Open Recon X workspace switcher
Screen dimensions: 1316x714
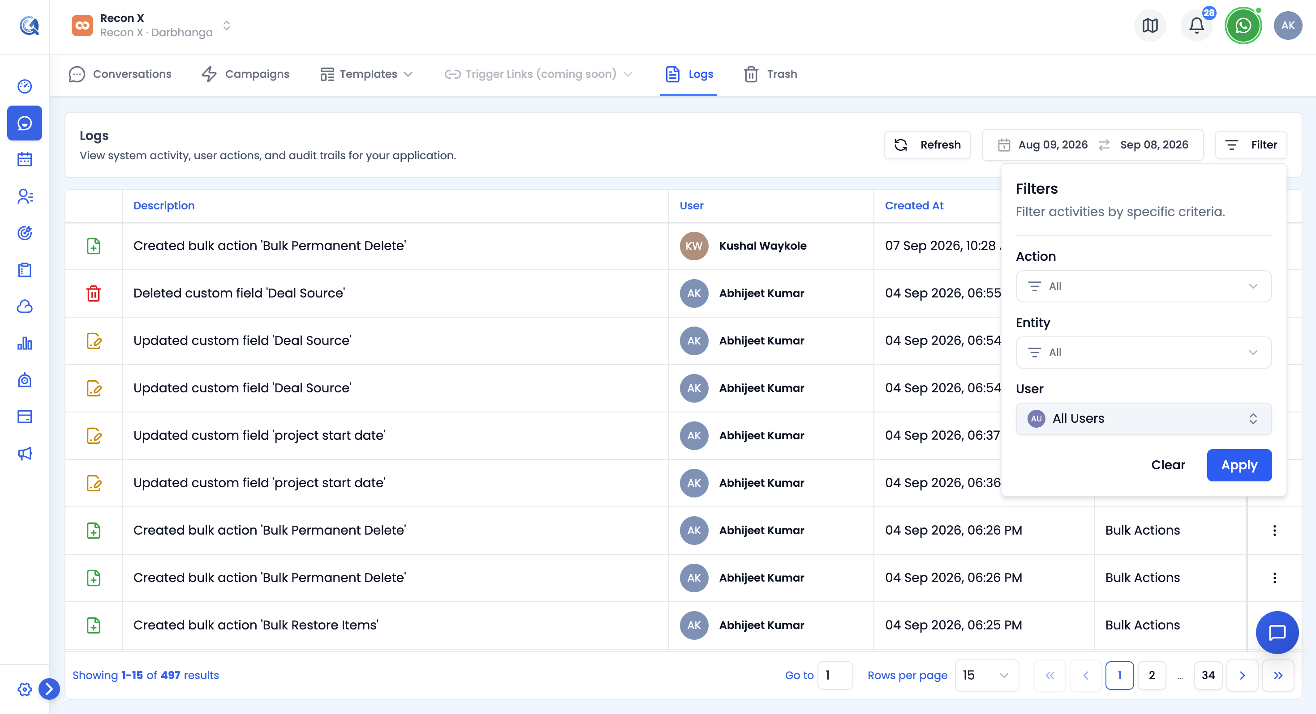(151, 25)
